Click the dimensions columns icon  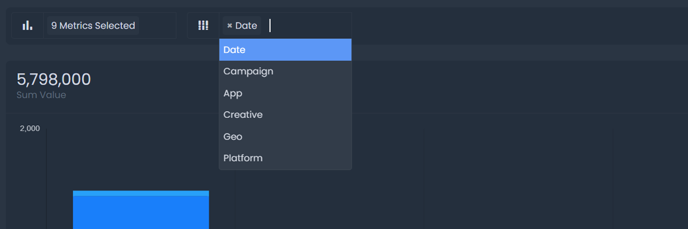203,26
